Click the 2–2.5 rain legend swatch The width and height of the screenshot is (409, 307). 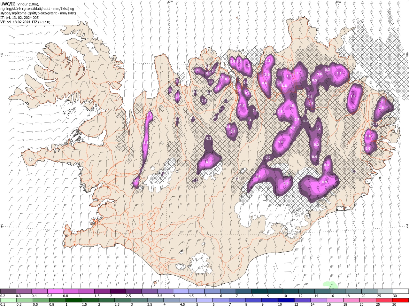tap(106, 300)
